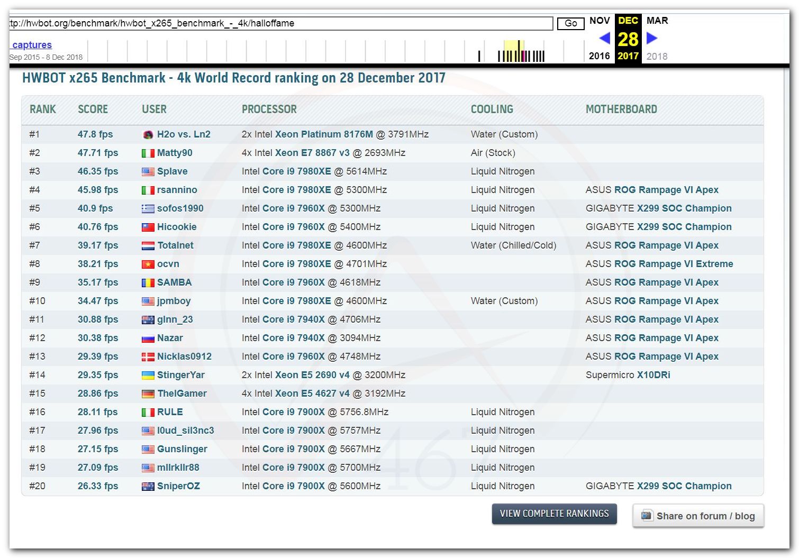Image resolution: width=799 pixels, height=558 pixels.
Task: Click the Greece flag beside sofos1990
Action: click(148, 209)
